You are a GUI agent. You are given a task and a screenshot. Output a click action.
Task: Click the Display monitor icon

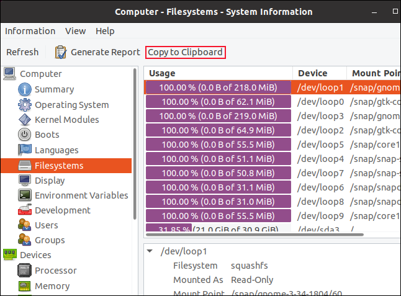point(25,180)
